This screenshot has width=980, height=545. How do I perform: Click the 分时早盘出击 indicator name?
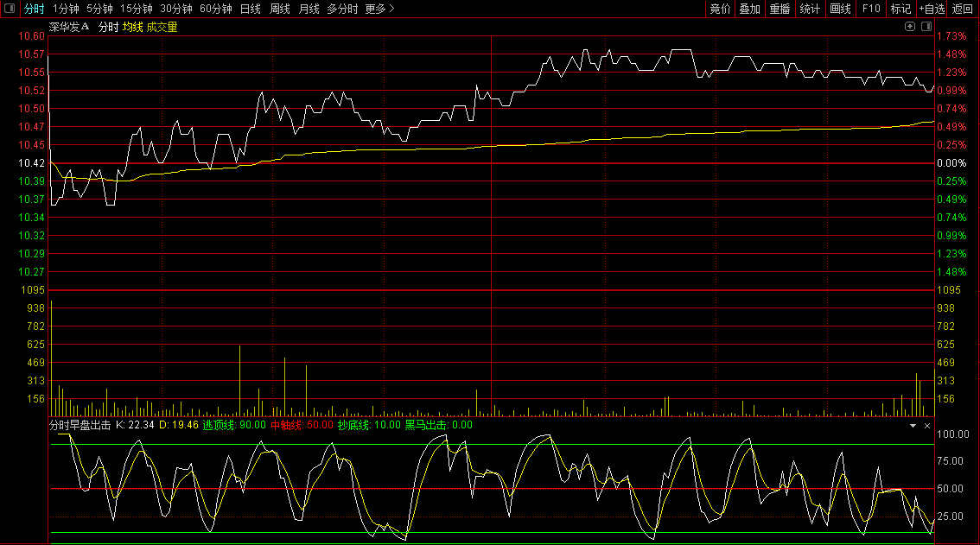(80, 425)
